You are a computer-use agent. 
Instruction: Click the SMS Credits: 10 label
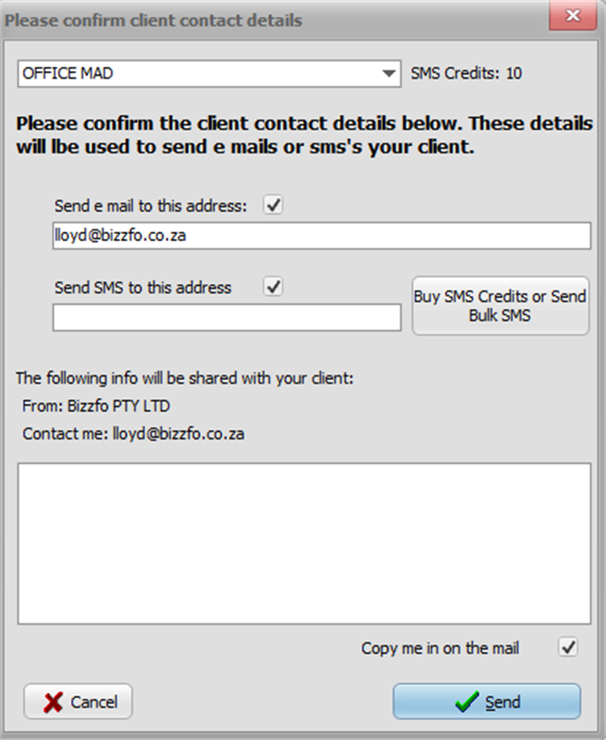[466, 74]
